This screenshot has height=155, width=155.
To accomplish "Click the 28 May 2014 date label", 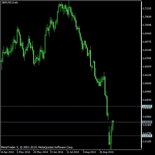I will coord(41,152).
